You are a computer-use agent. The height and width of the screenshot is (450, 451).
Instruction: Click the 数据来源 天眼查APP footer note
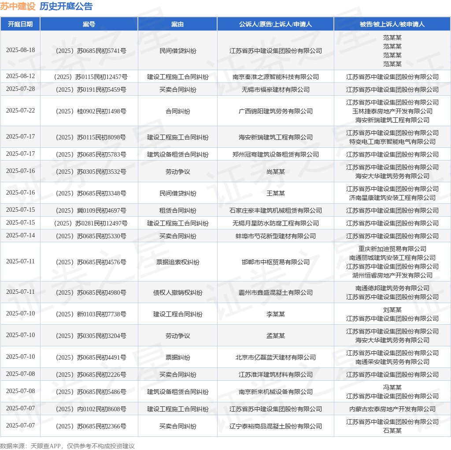67,446
